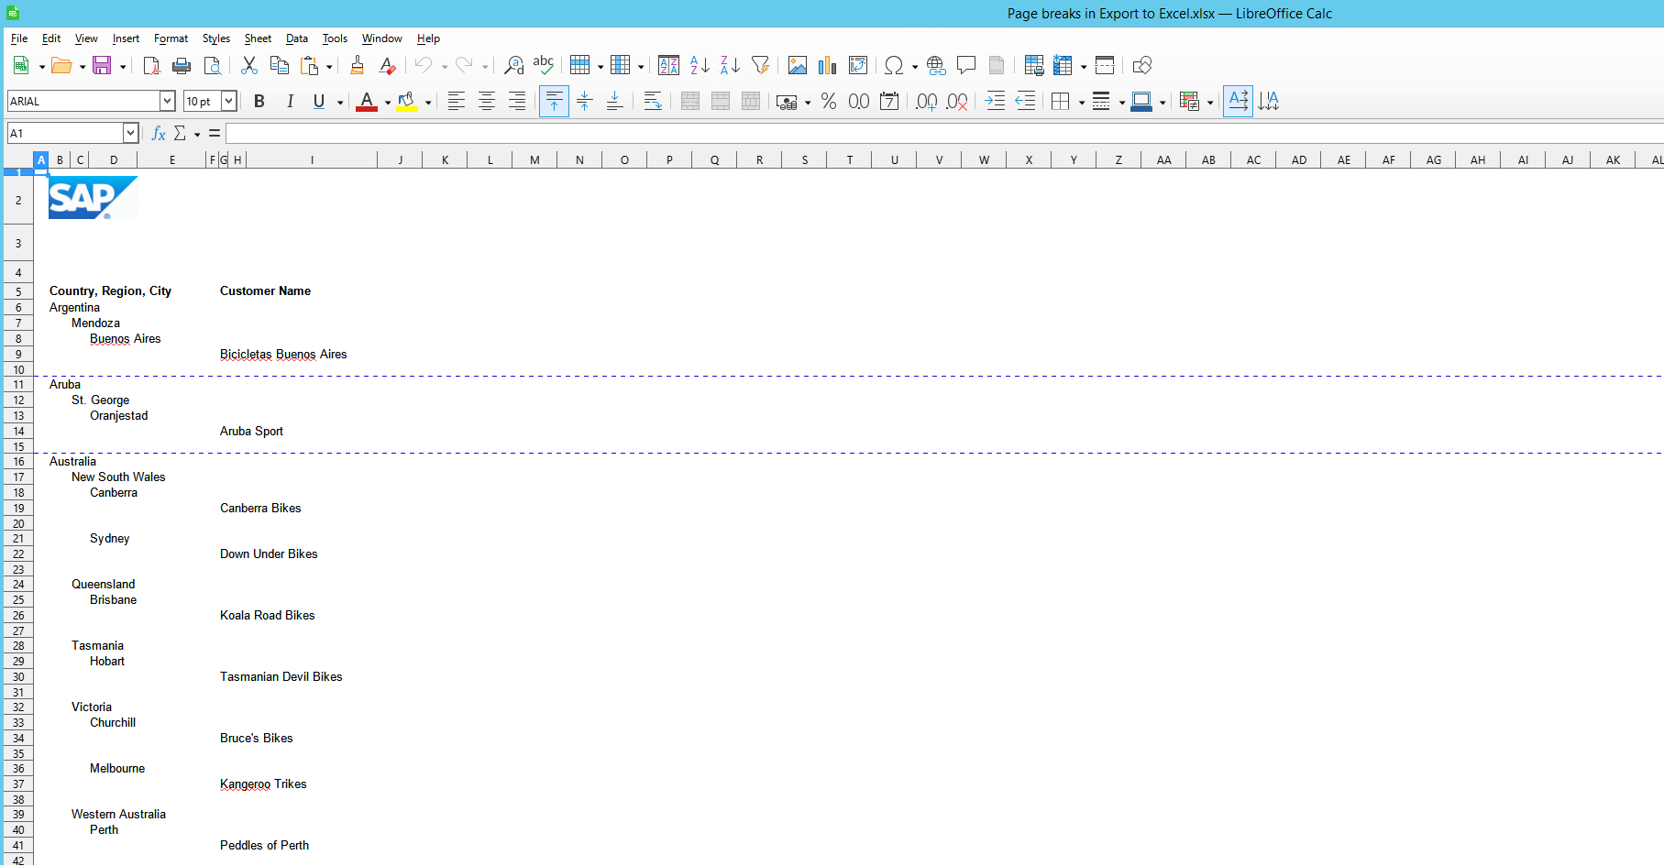Expand Paste options dropdown arrow

pyautogui.click(x=329, y=66)
